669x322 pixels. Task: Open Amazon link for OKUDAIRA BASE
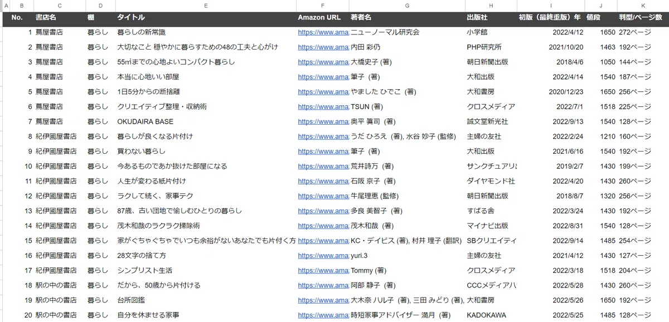tap(323, 121)
